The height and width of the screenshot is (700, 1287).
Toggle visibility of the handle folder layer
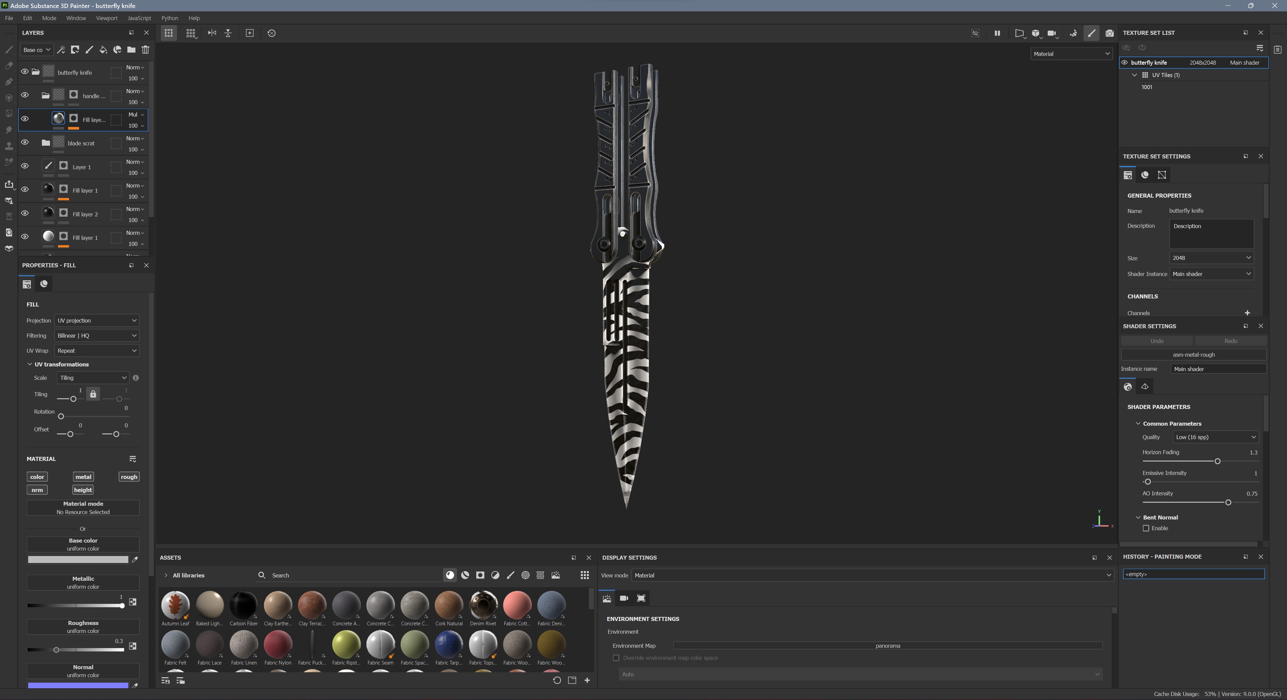click(x=24, y=95)
